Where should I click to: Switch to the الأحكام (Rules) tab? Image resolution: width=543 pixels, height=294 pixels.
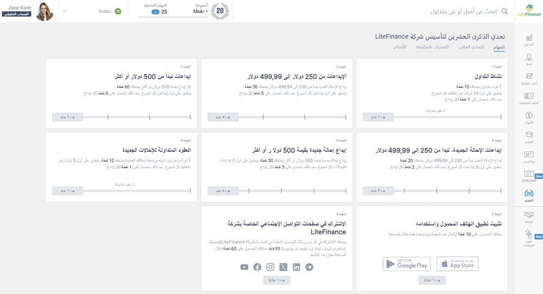(x=400, y=47)
